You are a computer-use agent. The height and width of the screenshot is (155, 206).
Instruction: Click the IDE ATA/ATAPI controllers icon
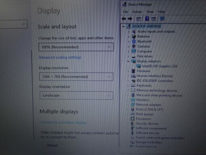(x=133, y=81)
